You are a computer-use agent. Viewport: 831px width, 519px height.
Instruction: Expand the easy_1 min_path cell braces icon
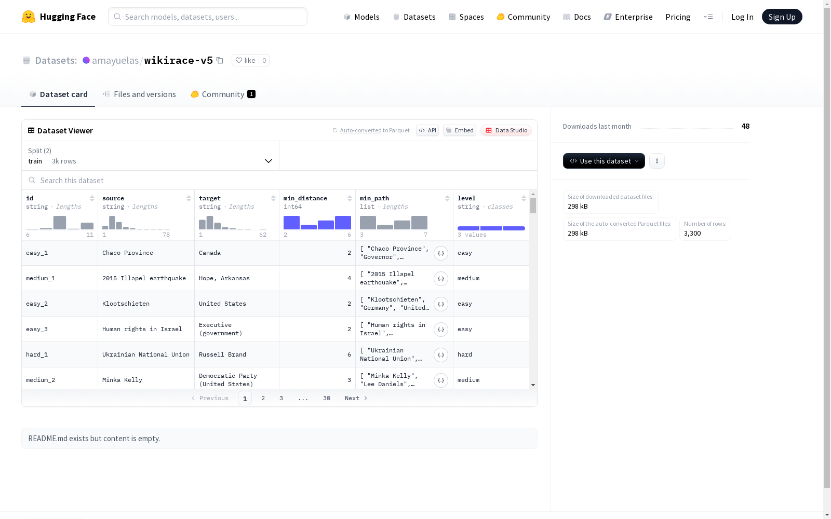click(x=441, y=253)
